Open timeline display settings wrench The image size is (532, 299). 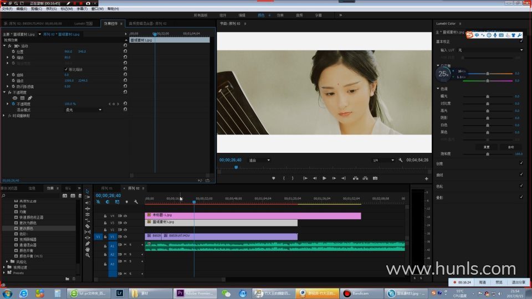[136, 202]
